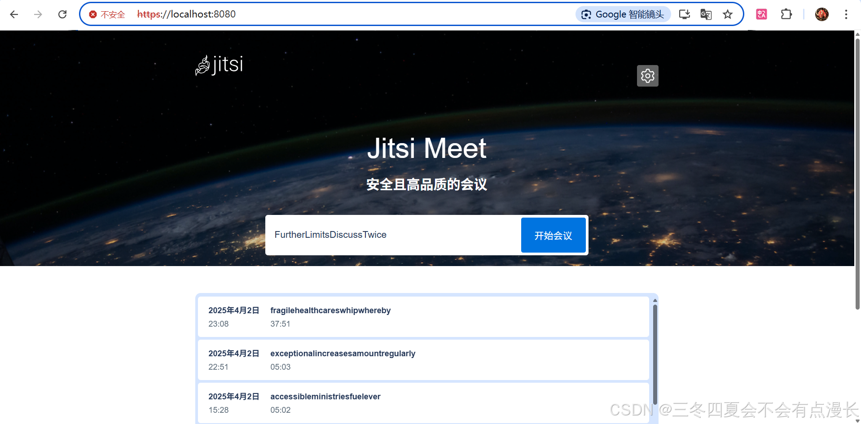Click the 05:02 duration text
Screen dimensions: 861x424
(x=281, y=410)
